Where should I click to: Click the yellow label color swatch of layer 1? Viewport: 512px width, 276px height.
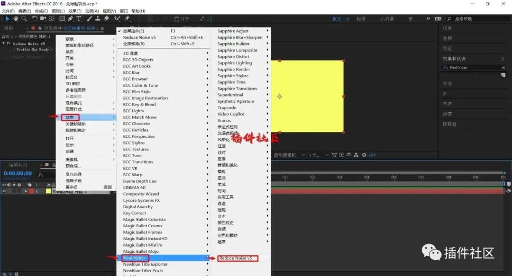click(x=49, y=191)
